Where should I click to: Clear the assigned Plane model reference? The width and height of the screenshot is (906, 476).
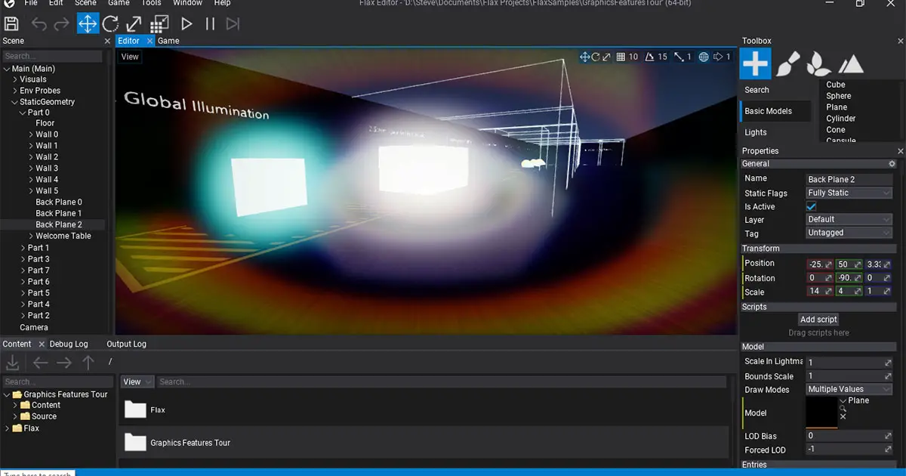click(843, 416)
